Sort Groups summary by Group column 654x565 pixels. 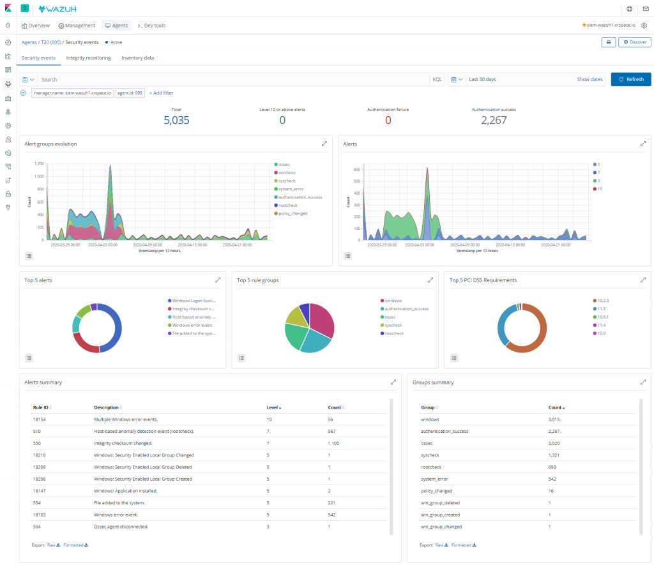coord(429,408)
